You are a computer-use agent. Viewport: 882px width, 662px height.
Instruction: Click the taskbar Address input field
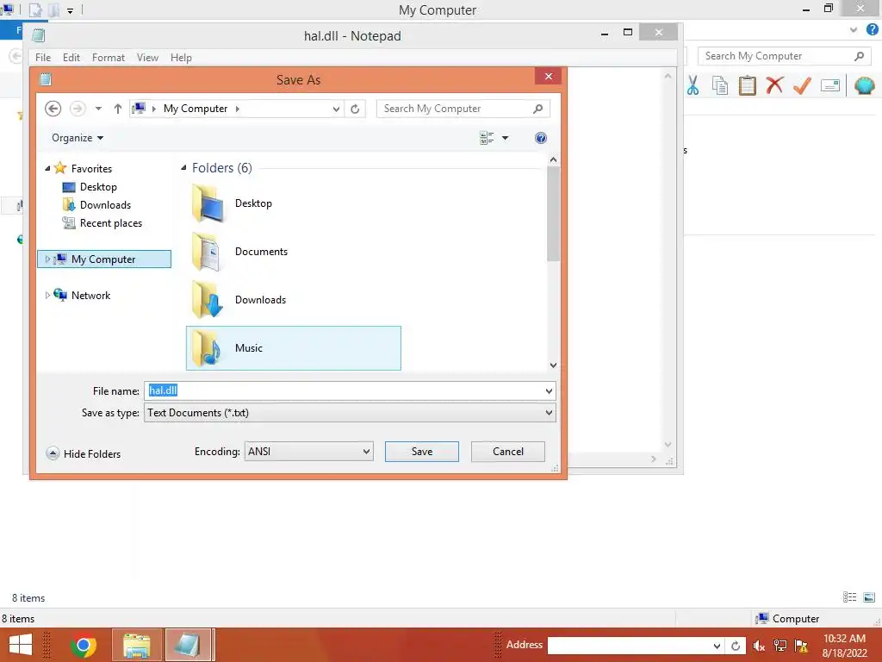(629, 646)
